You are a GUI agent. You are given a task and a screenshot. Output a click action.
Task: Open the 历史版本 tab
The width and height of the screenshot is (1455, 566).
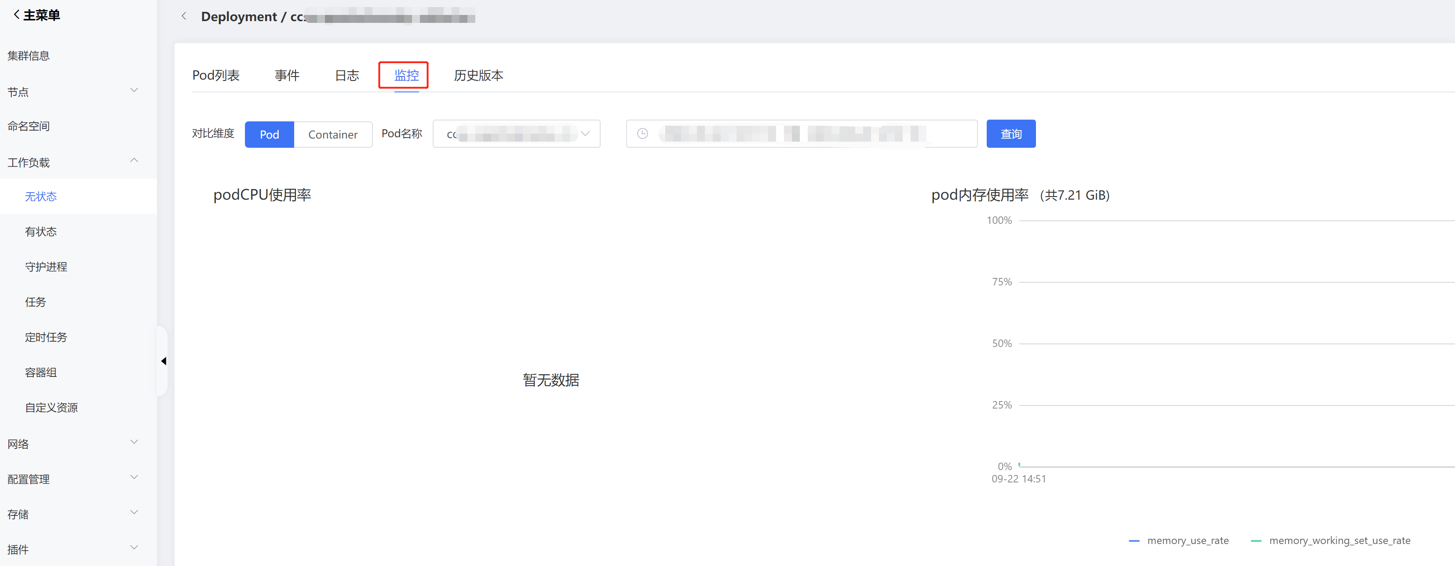pos(478,75)
